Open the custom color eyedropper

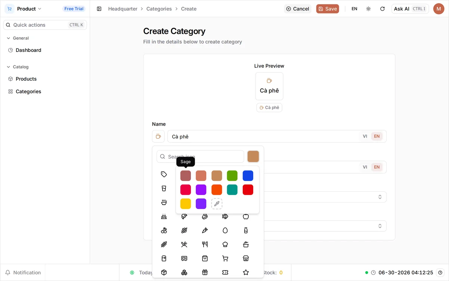pyautogui.click(x=217, y=204)
